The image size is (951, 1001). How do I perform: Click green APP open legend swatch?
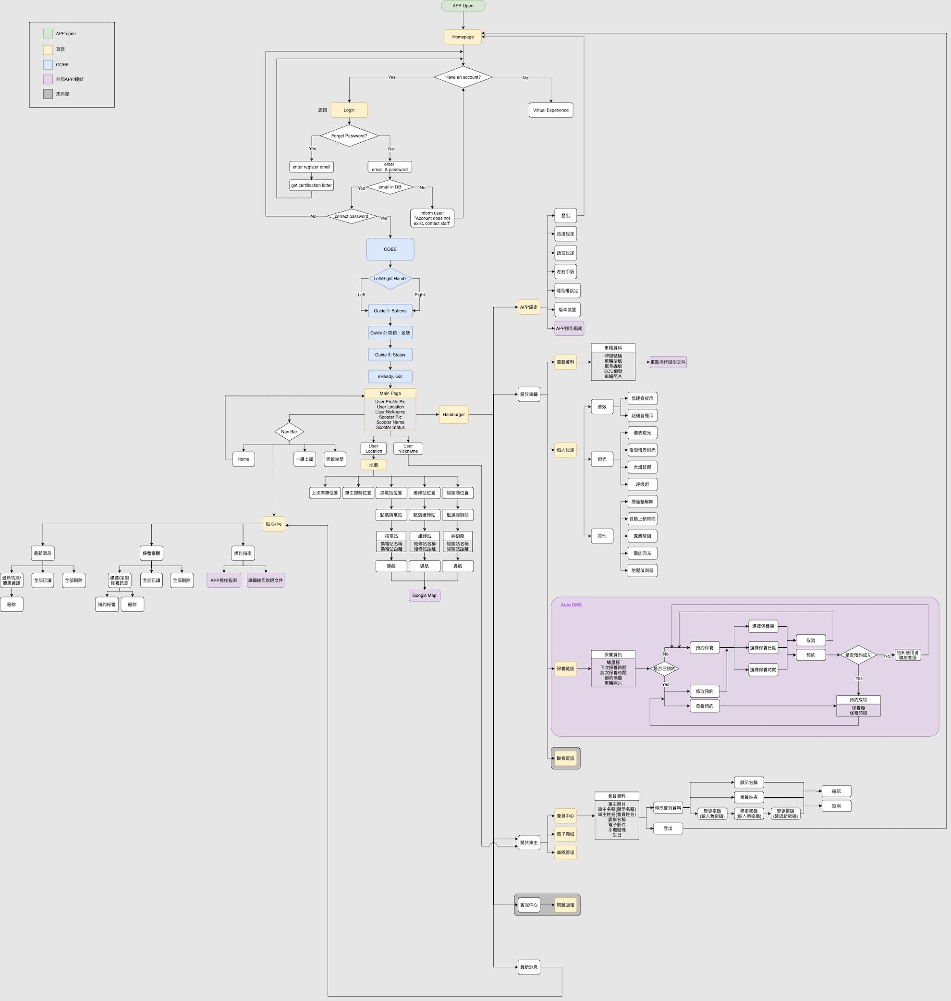(x=48, y=34)
